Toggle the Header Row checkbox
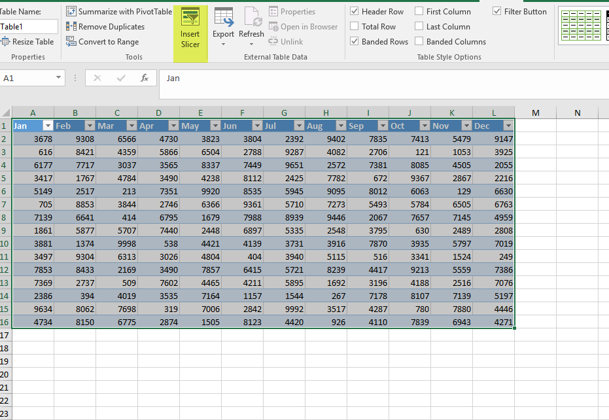This screenshot has width=609, height=420. [x=355, y=11]
